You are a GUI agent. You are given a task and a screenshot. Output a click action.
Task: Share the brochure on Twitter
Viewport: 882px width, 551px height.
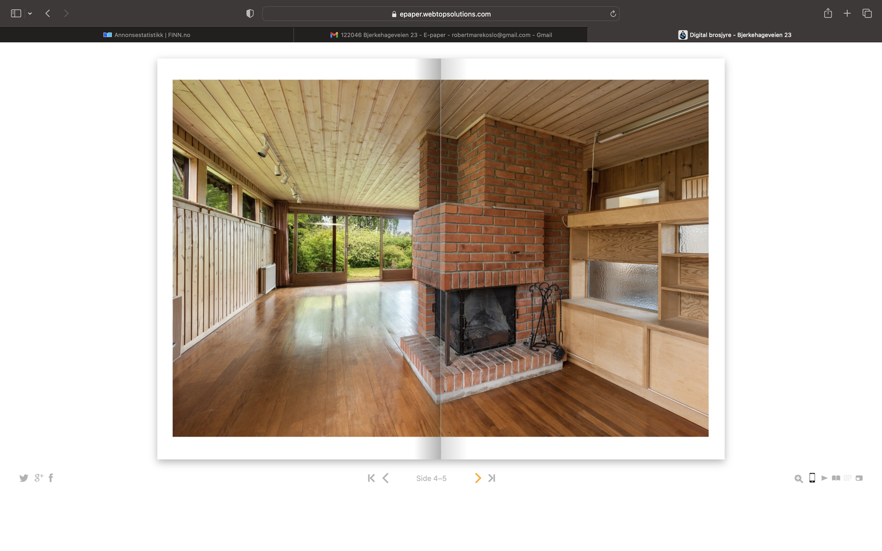24,478
